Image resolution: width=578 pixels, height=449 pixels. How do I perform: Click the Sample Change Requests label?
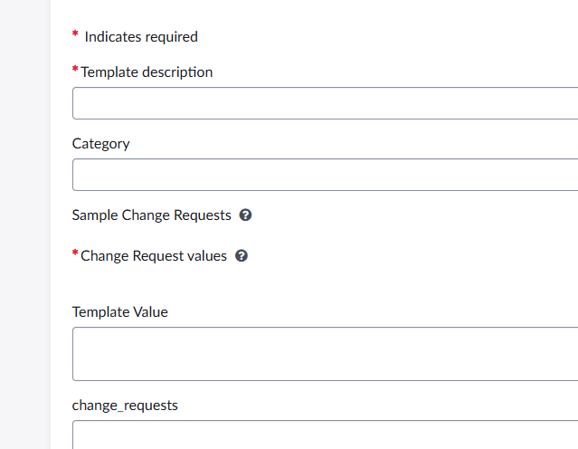(151, 215)
